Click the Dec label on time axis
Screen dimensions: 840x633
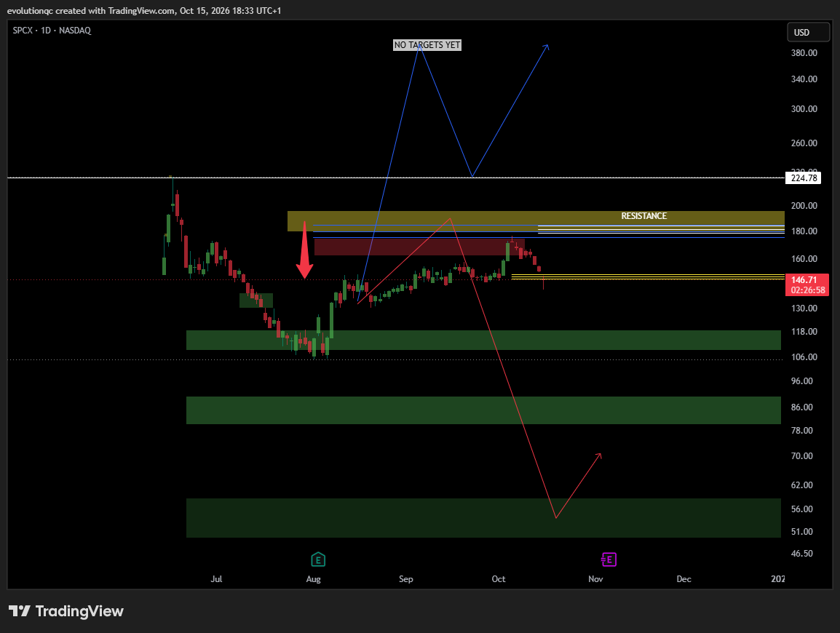684,579
